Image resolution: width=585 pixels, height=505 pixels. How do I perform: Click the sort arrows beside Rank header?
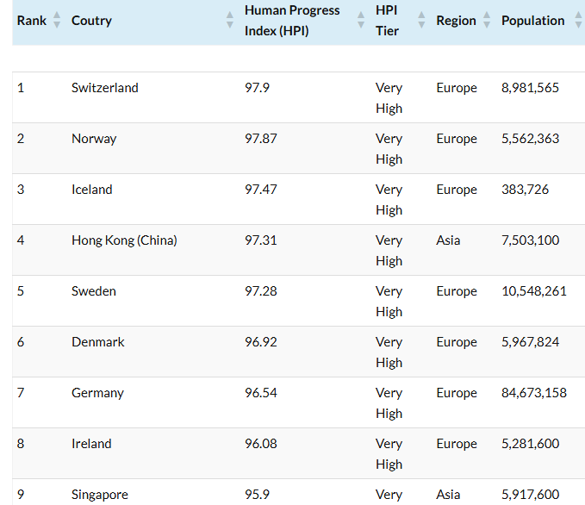point(57,21)
